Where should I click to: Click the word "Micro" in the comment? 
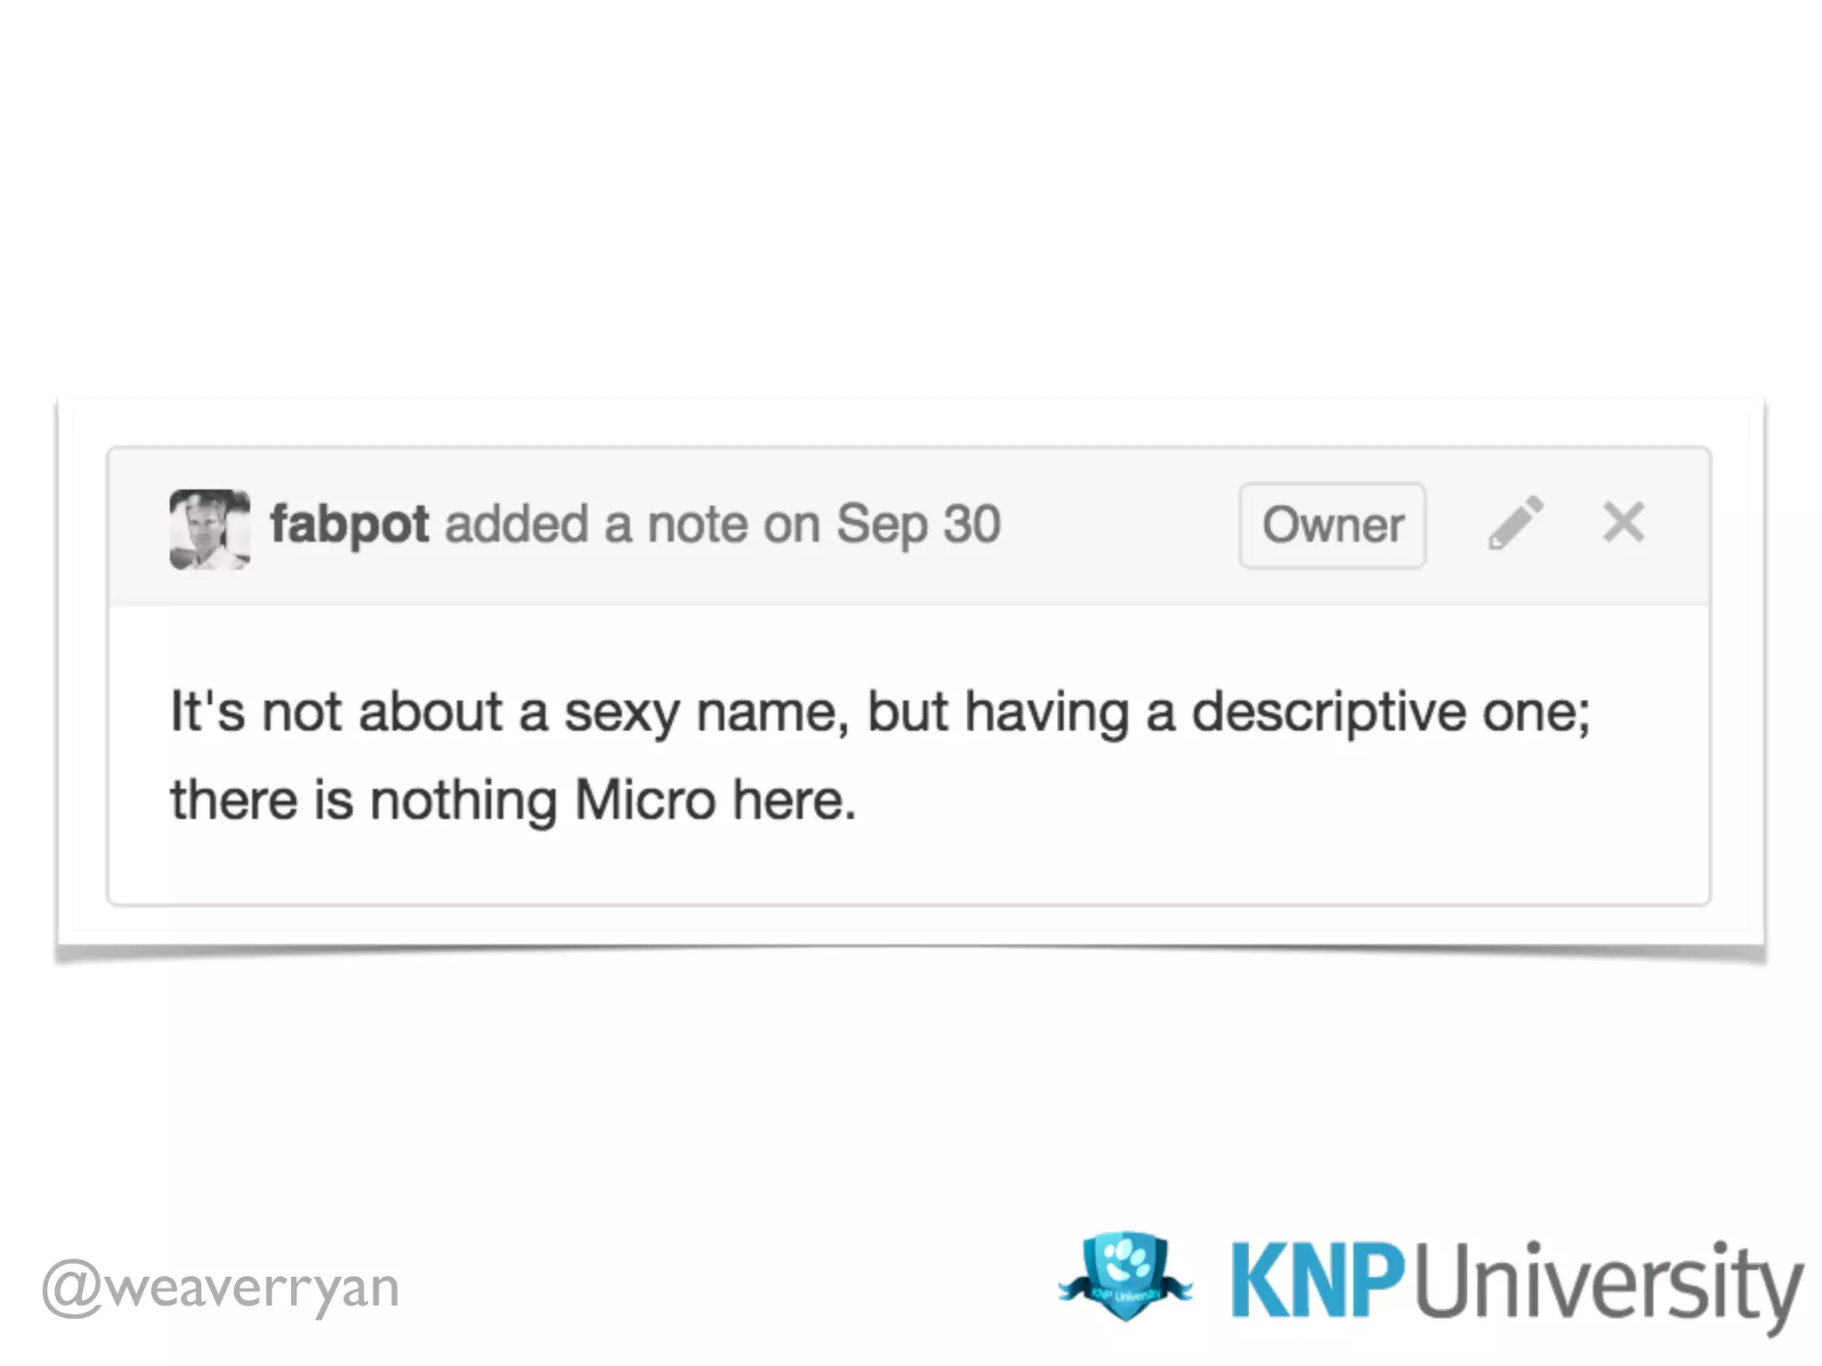pyautogui.click(x=646, y=800)
